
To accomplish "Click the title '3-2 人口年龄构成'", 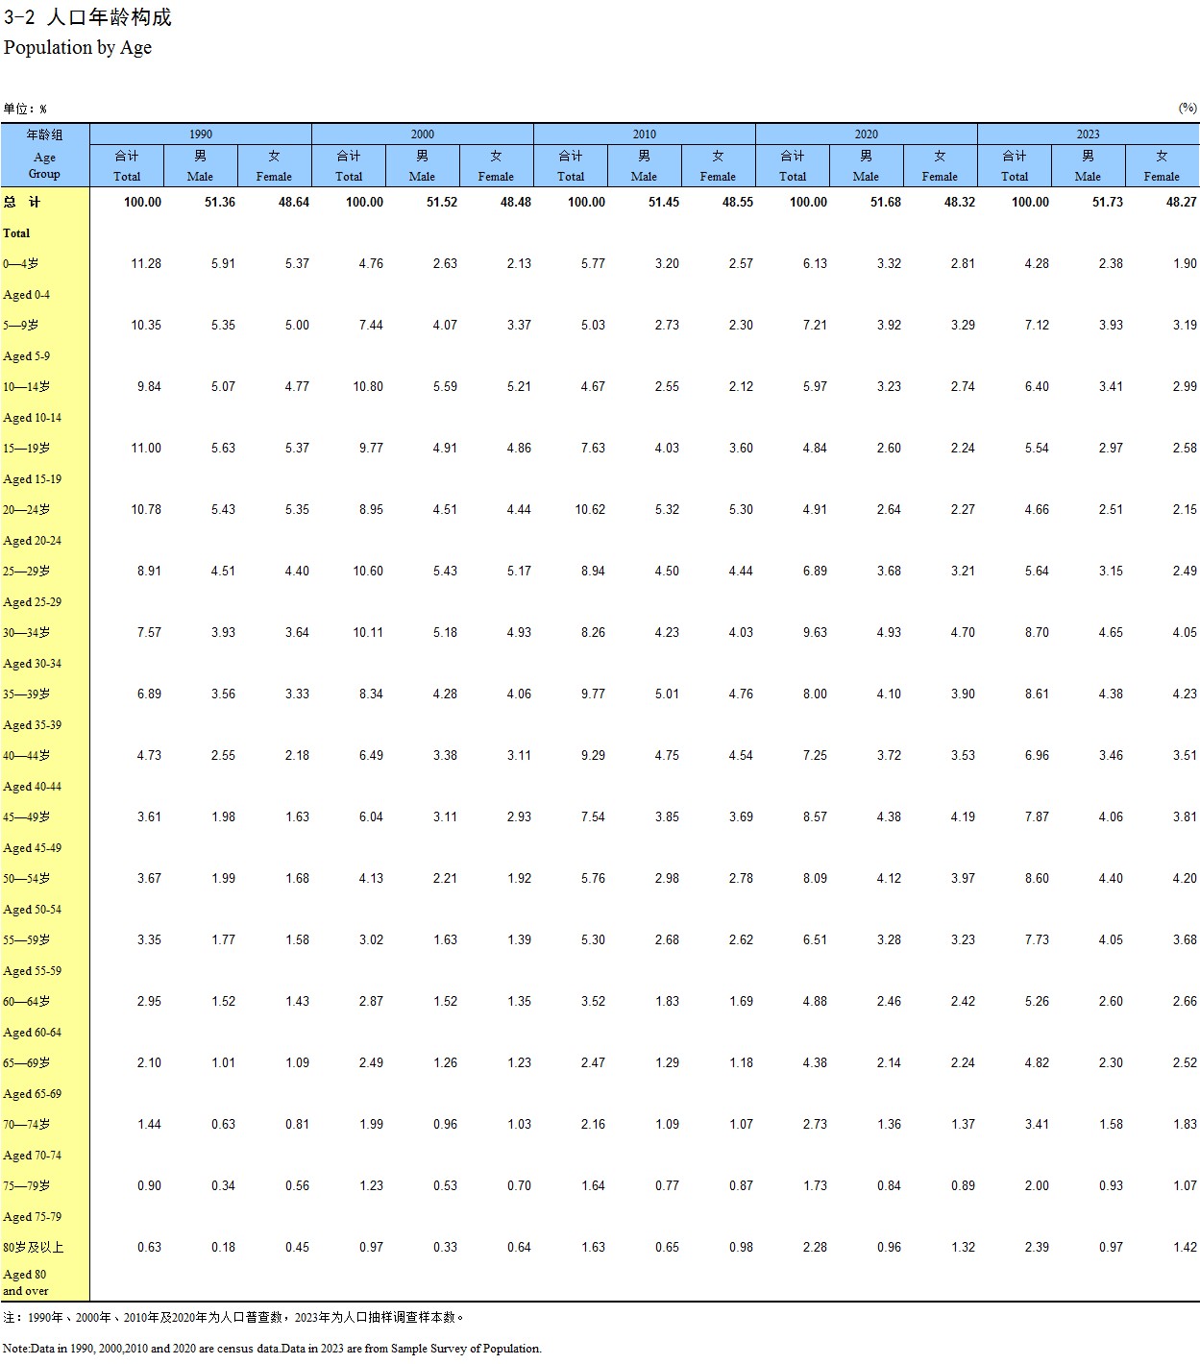I will pyautogui.click(x=87, y=17).
